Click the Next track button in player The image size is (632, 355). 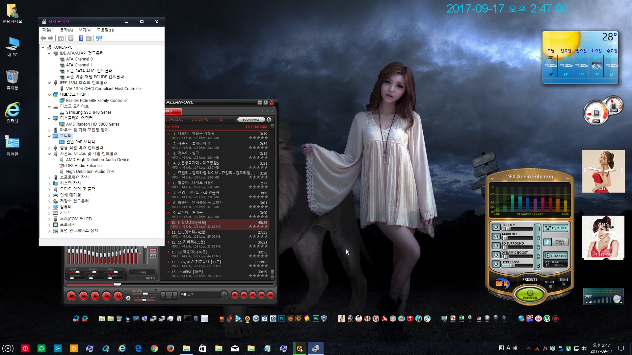(118, 296)
